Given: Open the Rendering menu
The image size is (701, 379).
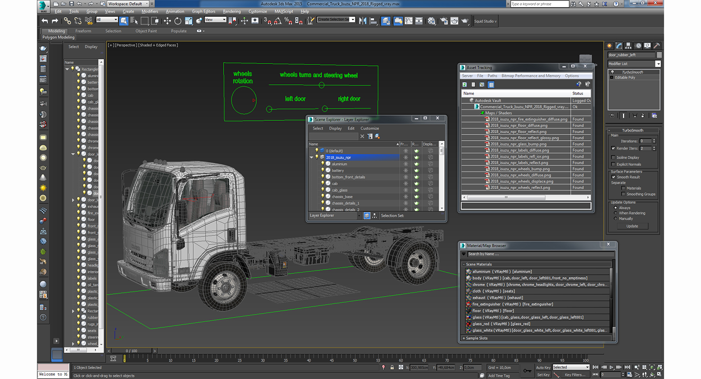Looking at the screenshot, I should [x=232, y=11].
